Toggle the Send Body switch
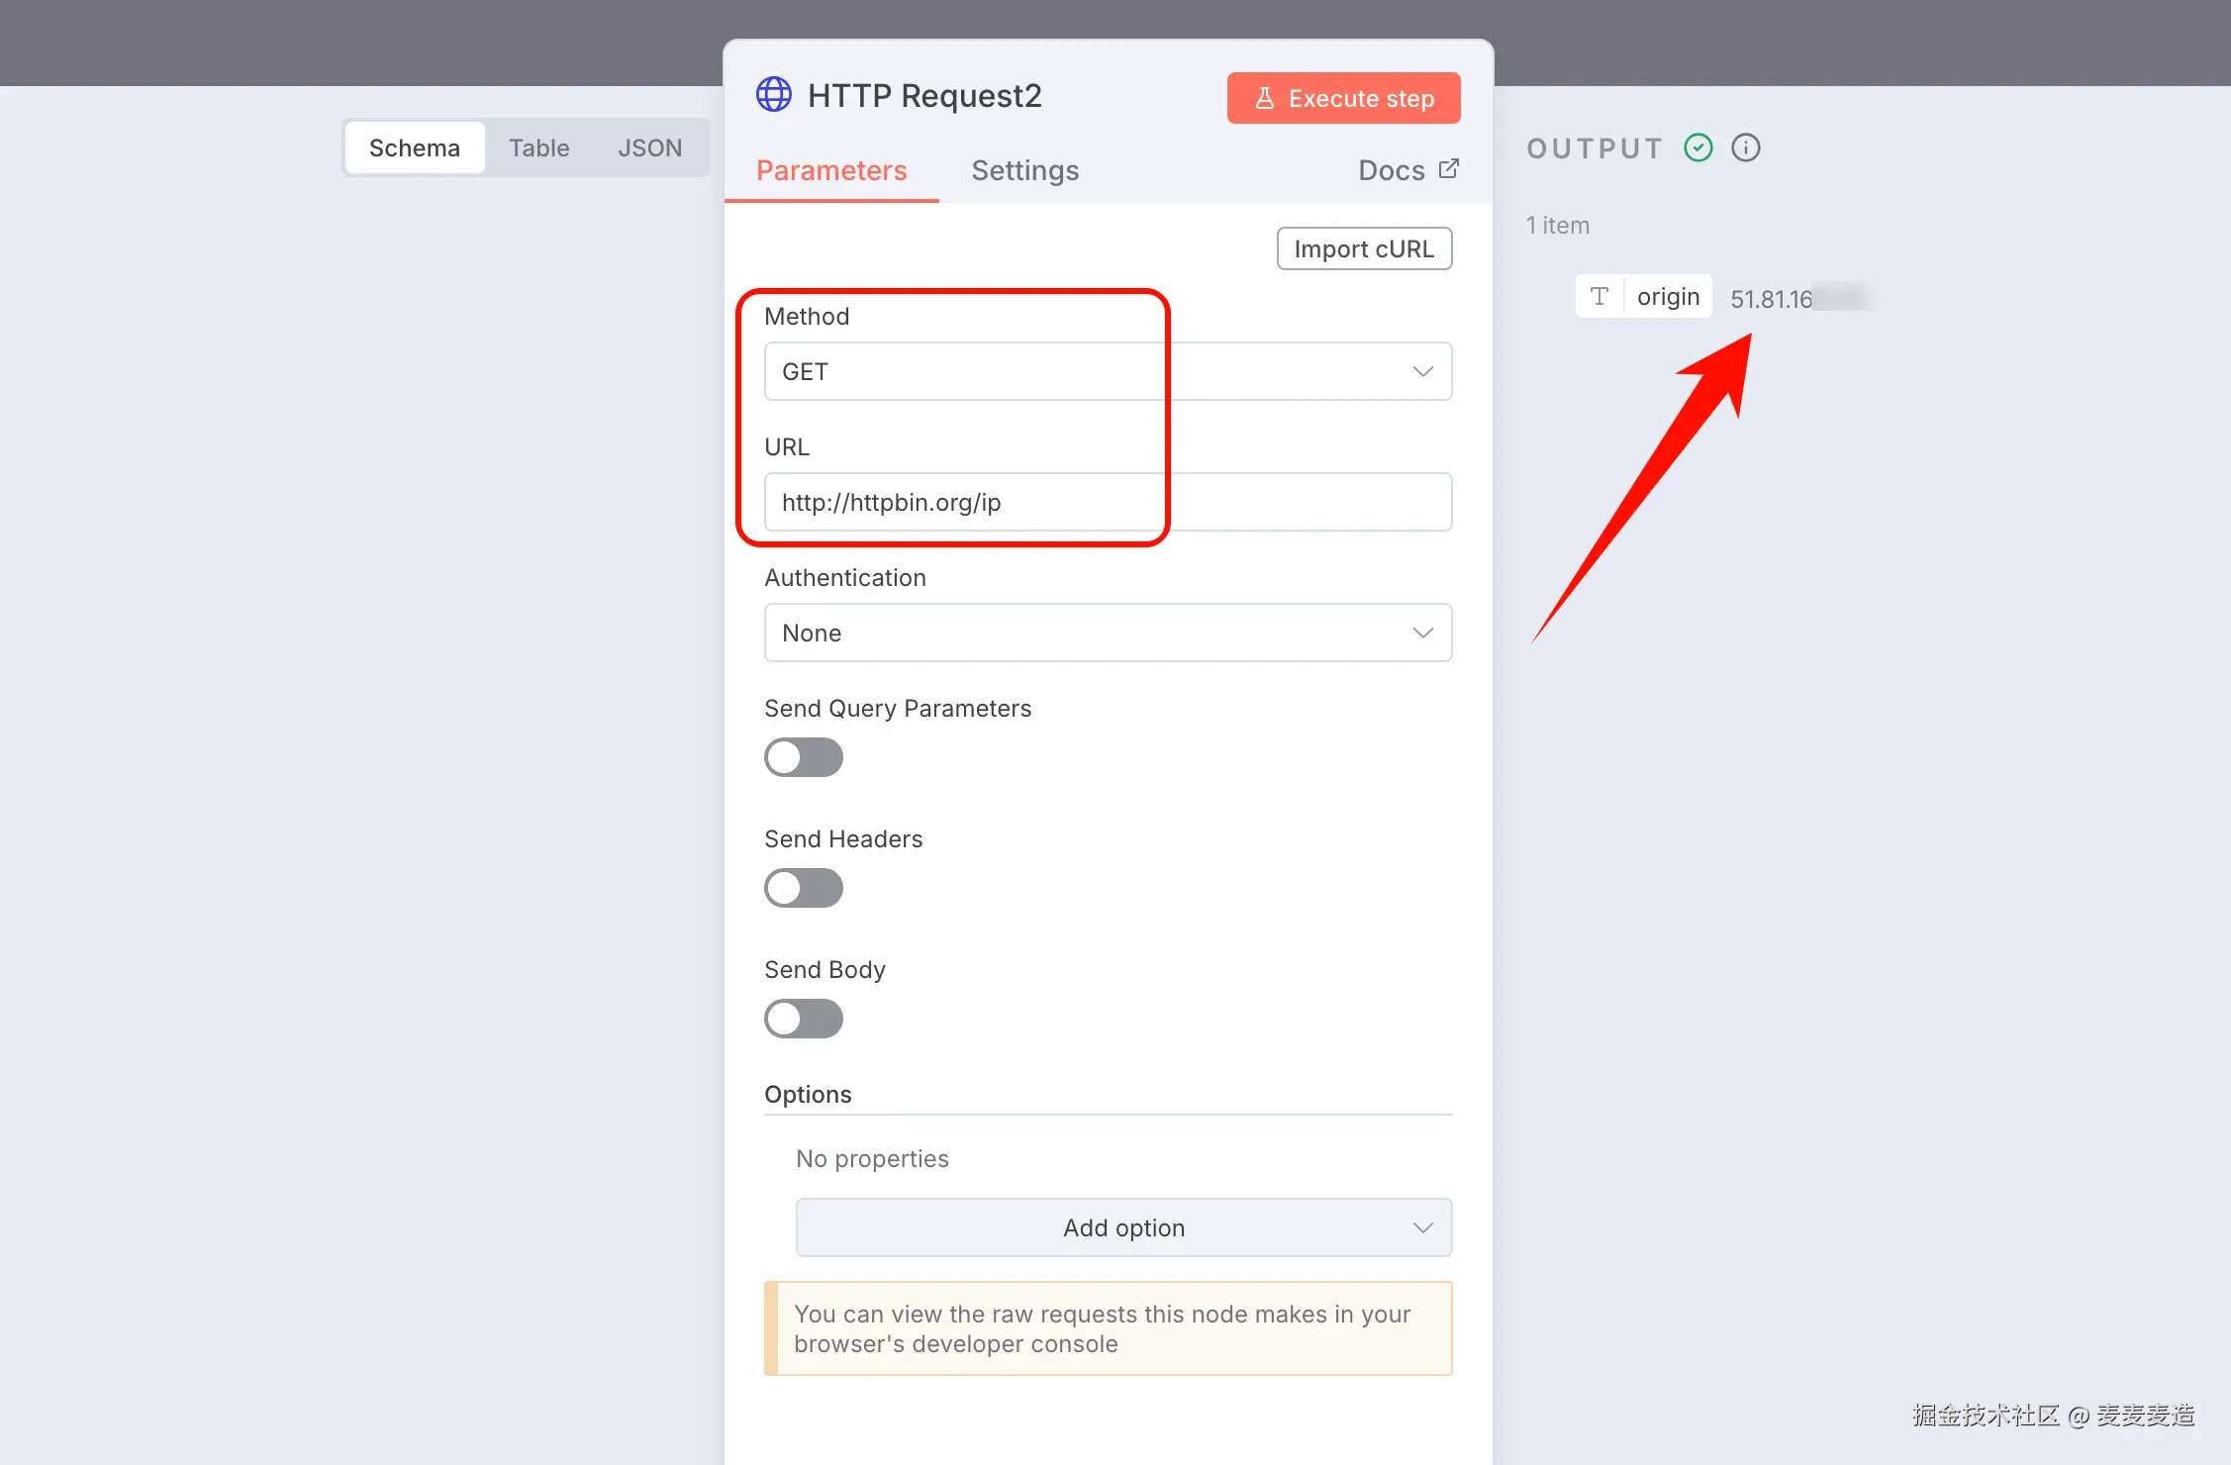The width and height of the screenshot is (2231, 1465). (803, 1019)
